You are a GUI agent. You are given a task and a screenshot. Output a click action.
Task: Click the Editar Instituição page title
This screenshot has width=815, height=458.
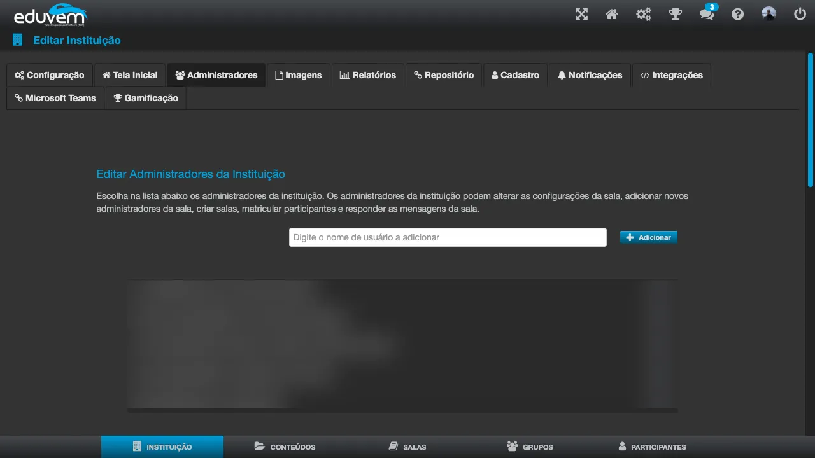coord(77,40)
